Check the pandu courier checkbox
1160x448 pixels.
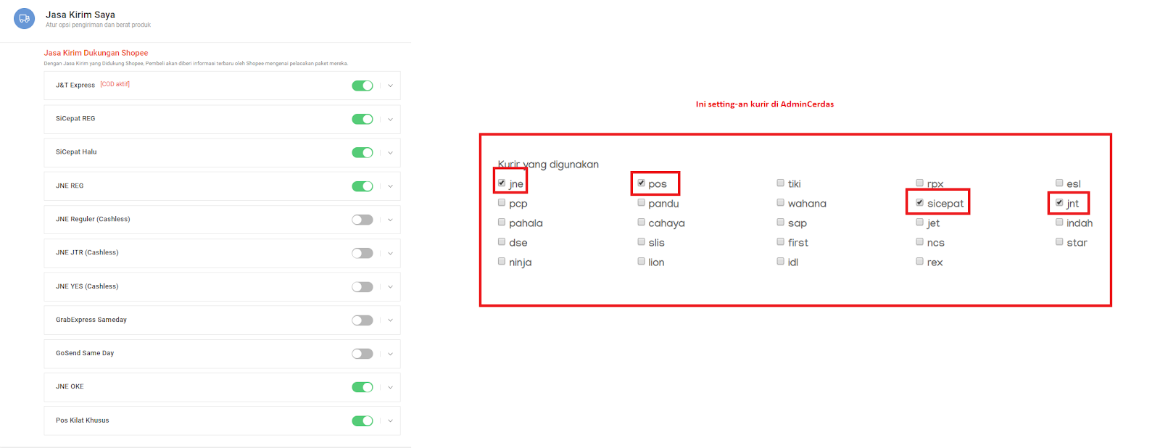pyautogui.click(x=641, y=202)
